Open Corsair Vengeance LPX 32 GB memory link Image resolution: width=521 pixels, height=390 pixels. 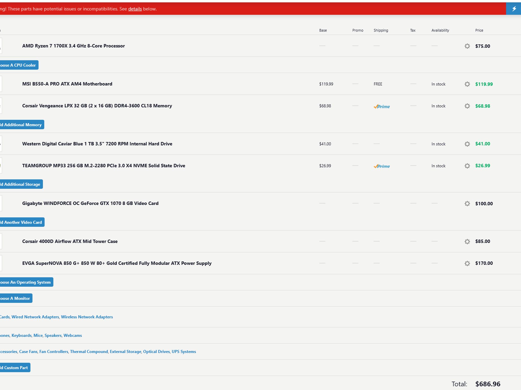97,106
